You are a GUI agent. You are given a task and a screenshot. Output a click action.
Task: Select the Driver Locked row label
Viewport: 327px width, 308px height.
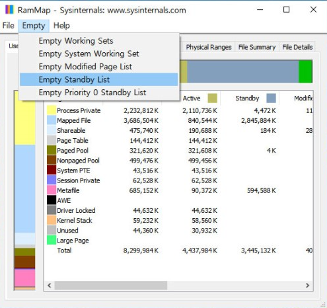[x=76, y=210]
